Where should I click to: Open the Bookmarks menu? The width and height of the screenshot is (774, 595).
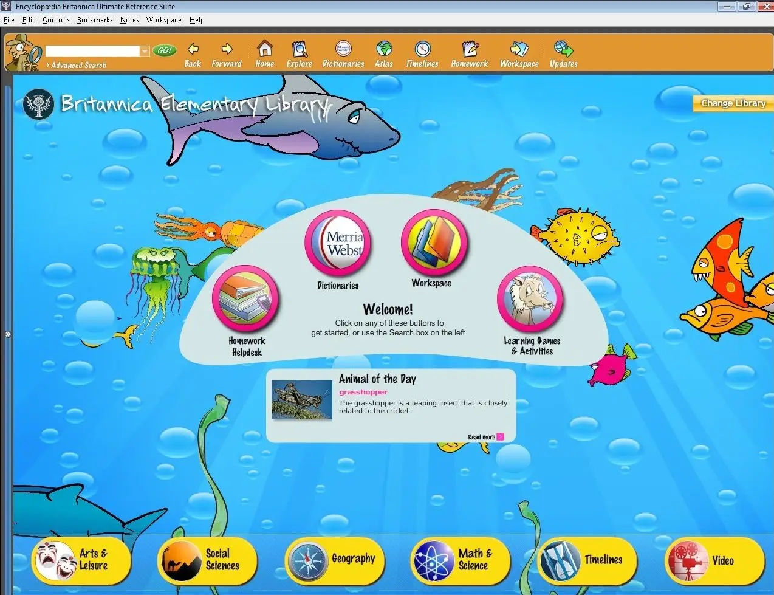(x=95, y=20)
